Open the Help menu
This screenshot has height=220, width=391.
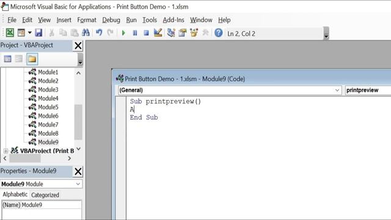point(224,20)
